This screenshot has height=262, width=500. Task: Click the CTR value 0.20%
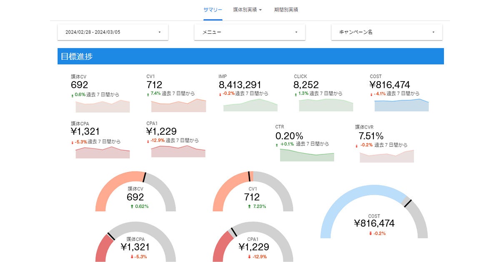click(x=289, y=136)
